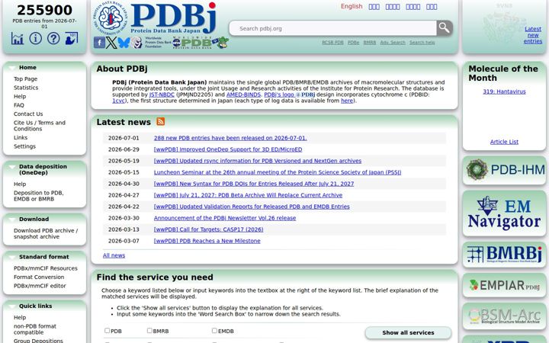Open Deposition to PDB, EMDB or BMRB
Viewport: 549px width, 343px height.
tap(39, 196)
